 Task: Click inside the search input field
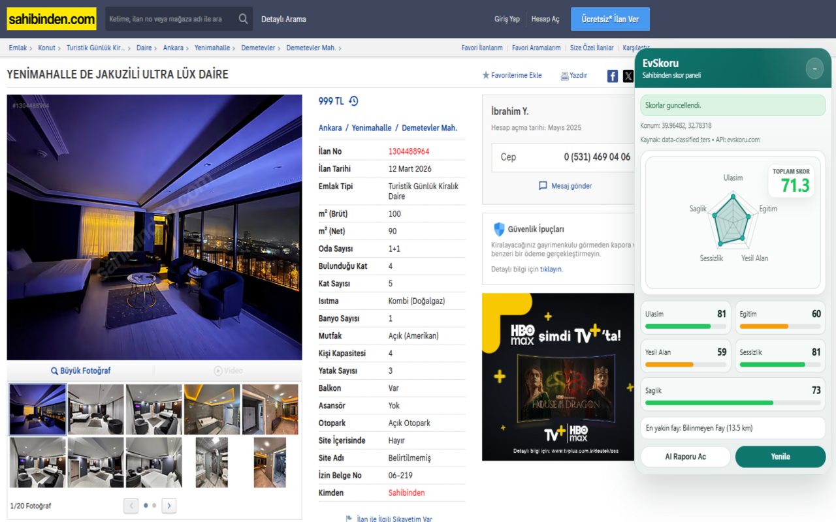170,19
